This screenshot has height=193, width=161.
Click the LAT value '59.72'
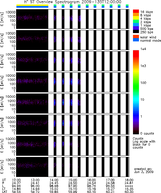pyautogui.click(x=35, y=192)
